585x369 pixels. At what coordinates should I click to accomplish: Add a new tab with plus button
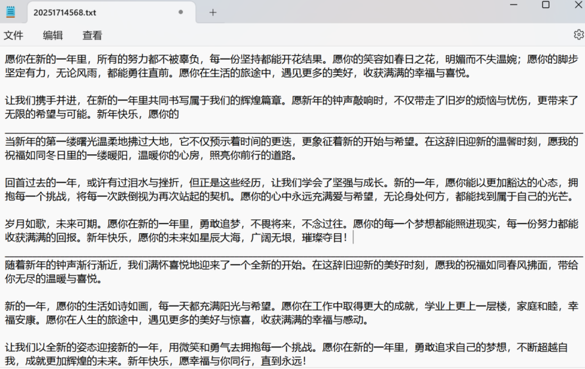(x=213, y=12)
